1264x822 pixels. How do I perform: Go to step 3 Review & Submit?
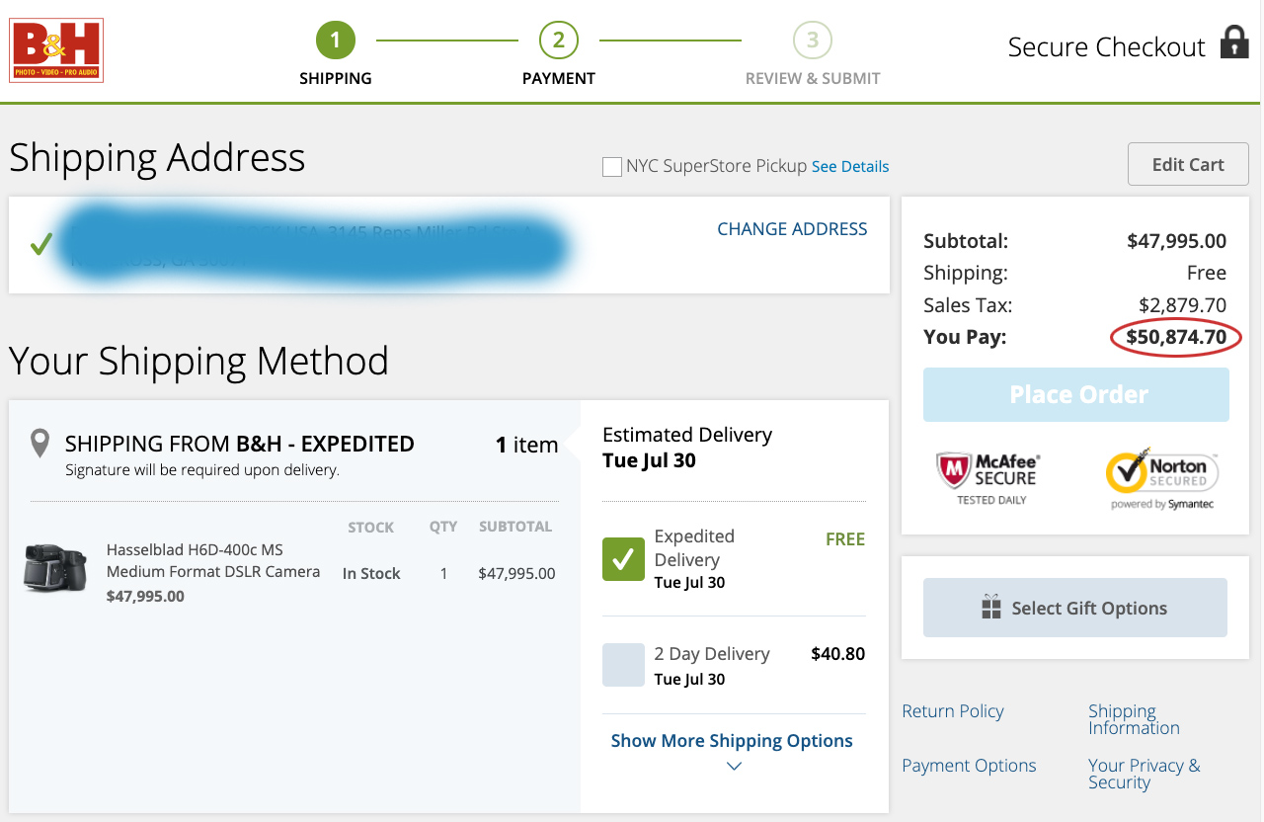tap(812, 41)
